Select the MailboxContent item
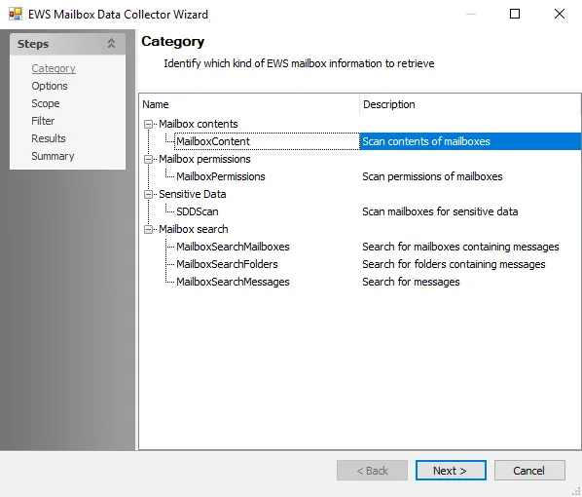This screenshot has width=582, height=497. coord(213,141)
